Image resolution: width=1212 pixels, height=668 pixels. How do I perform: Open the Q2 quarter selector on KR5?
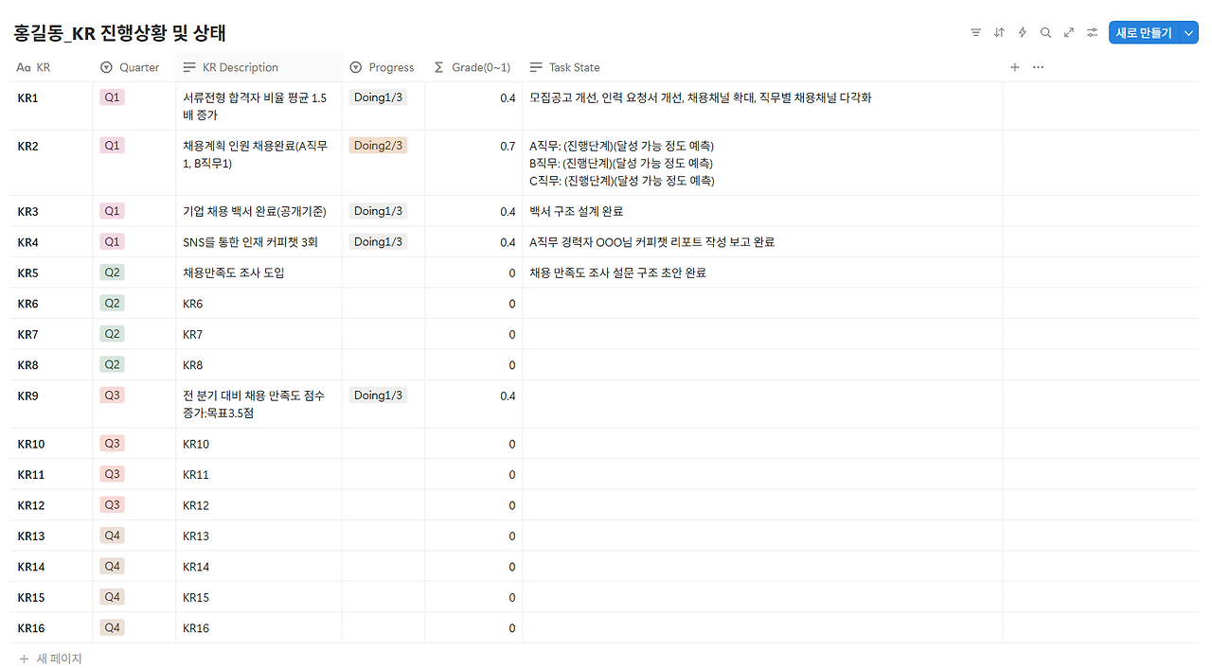[112, 272]
